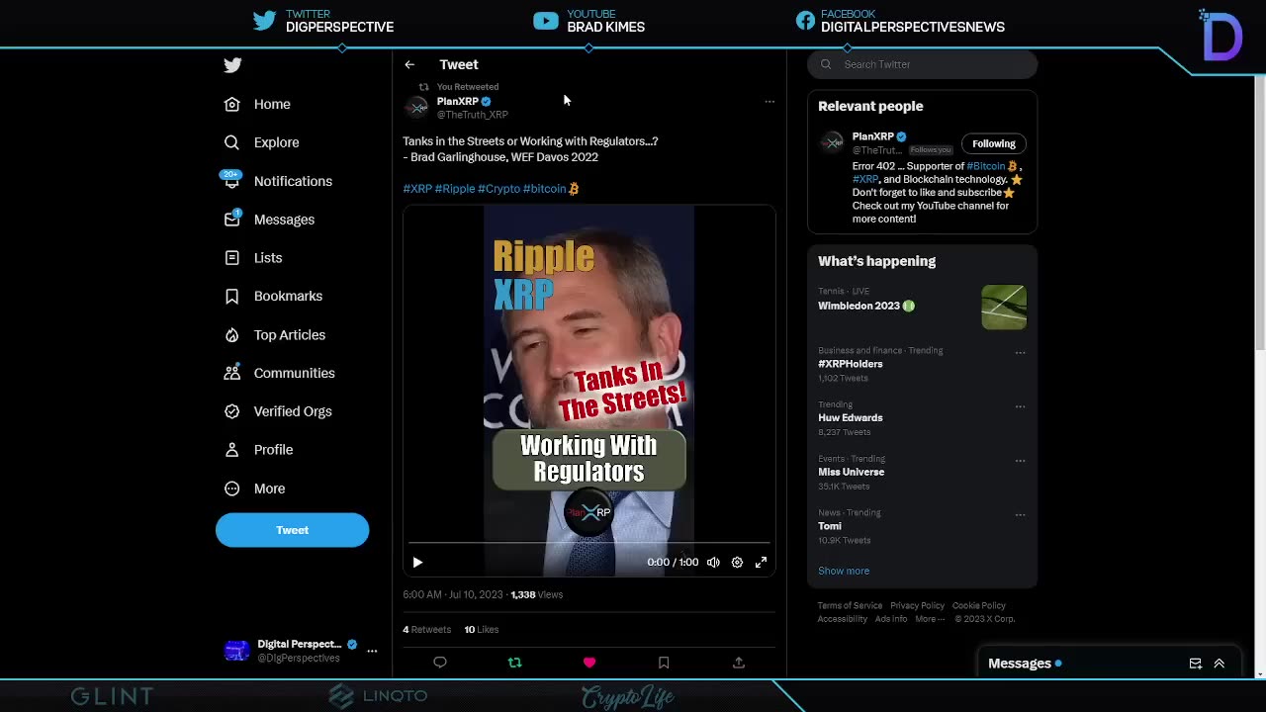Screen dimensions: 1266x712
Task: Click the #Crypto hashtag in tweet
Action: tap(498, 189)
